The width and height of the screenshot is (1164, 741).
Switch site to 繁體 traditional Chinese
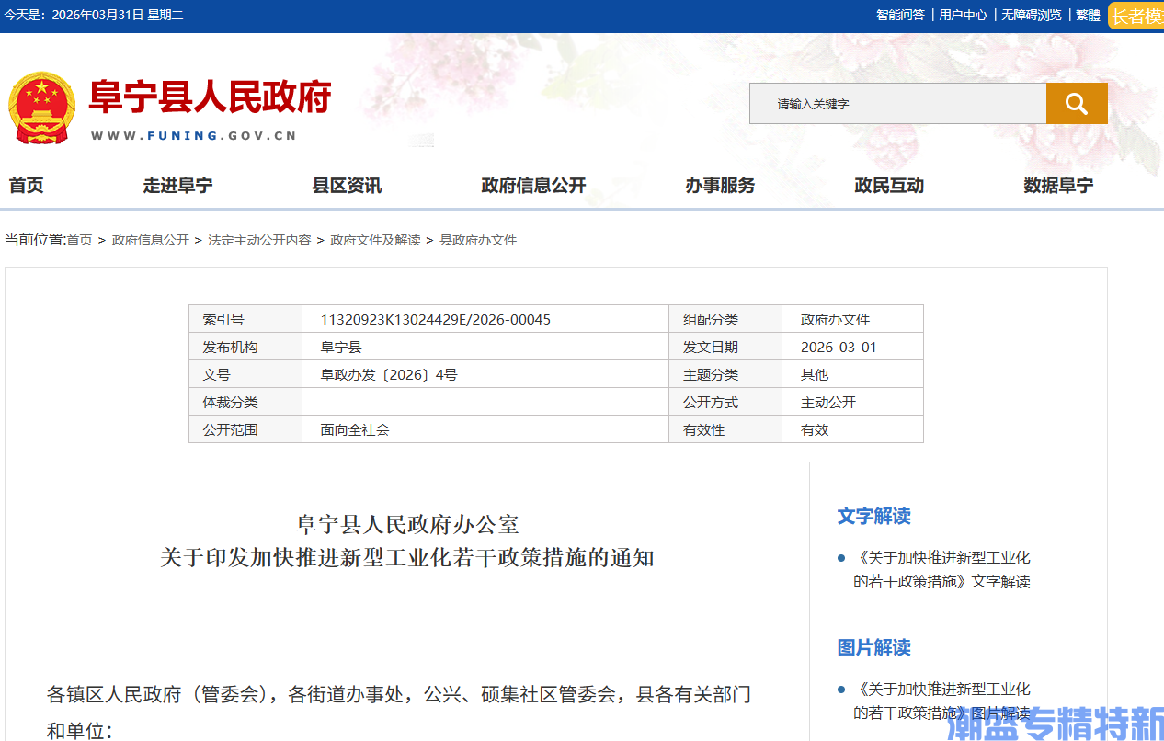1086,15
